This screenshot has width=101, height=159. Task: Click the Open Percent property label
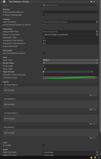(9, 72)
